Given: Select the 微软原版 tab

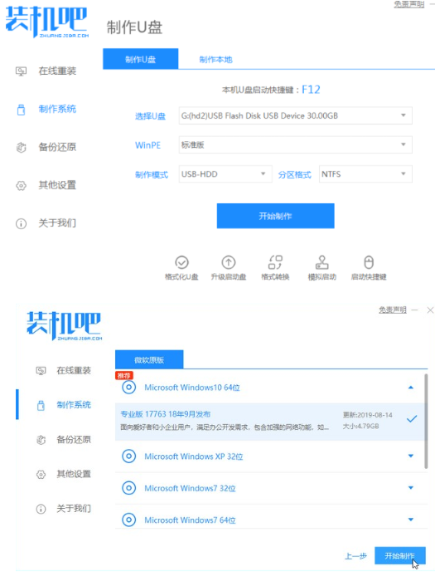Looking at the screenshot, I should pos(149,359).
